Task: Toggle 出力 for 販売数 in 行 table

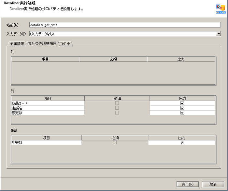Action: (182, 113)
